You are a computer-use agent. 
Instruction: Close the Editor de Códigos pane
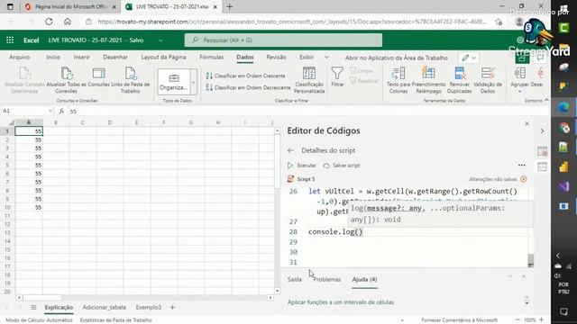click(x=527, y=124)
